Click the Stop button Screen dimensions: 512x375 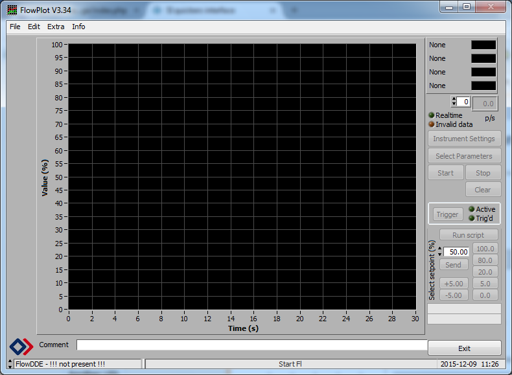[x=483, y=173]
